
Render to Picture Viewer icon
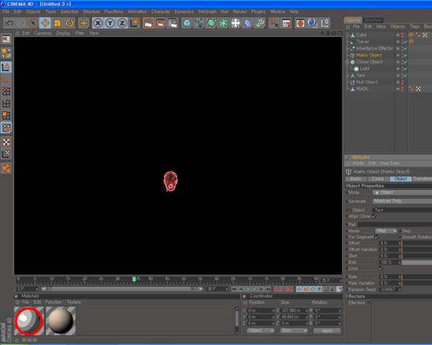coord(161,23)
